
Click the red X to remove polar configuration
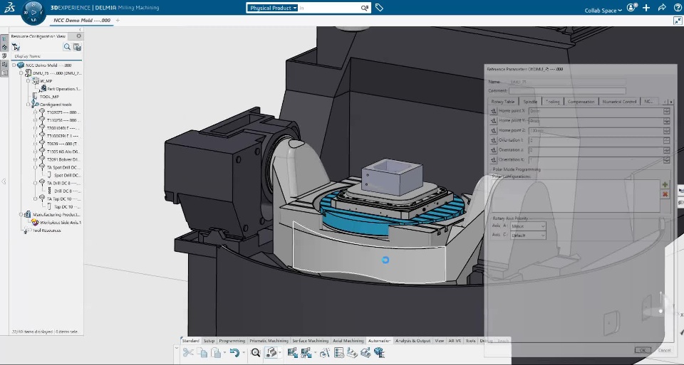[x=665, y=194]
